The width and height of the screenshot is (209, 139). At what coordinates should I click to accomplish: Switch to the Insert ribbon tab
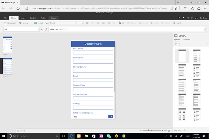point(23,18)
